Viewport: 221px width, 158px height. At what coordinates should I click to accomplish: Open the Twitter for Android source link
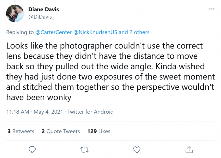click(91, 111)
